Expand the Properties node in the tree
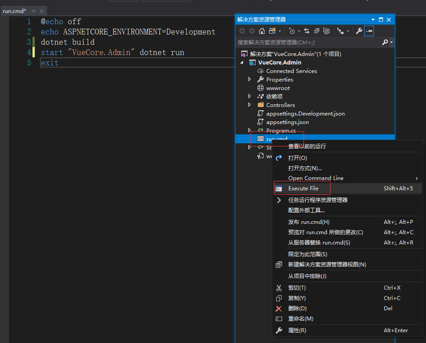The width and height of the screenshot is (426, 343). tap(249, 79)
